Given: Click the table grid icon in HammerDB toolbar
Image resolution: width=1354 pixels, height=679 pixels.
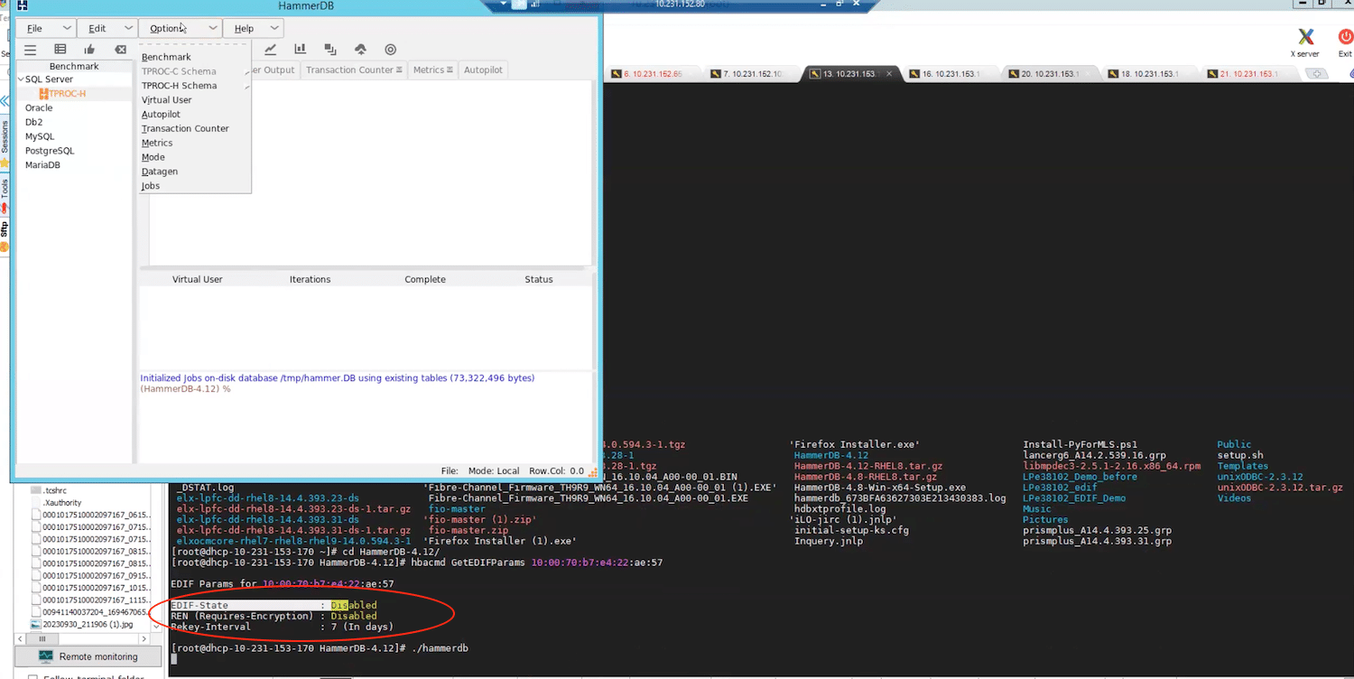Looking at the screenshot, I should tap(60, 50).
